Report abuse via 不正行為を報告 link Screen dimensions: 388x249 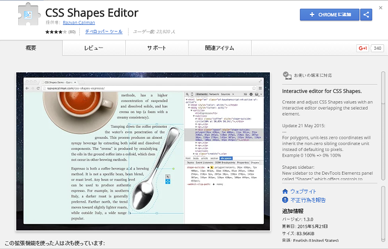(x=308, y=200)
